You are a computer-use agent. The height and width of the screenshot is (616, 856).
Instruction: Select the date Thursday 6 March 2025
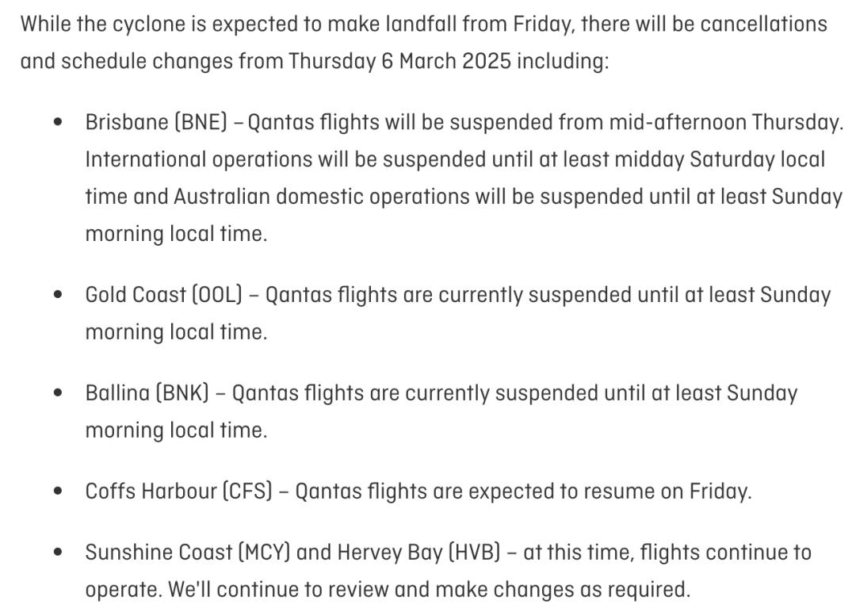tap(399, 61)
